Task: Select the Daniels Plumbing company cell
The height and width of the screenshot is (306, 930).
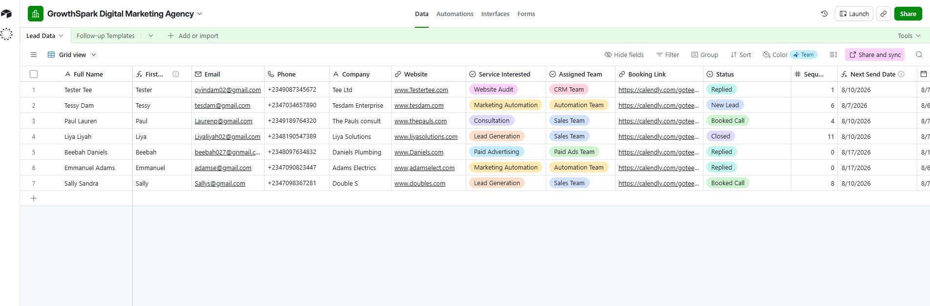Action: (x=360, y=152)
